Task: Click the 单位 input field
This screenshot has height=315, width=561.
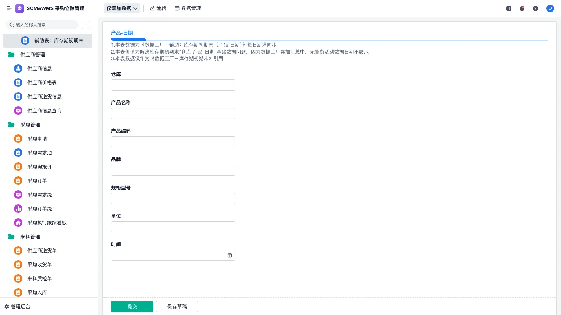Action: point(173,227)
